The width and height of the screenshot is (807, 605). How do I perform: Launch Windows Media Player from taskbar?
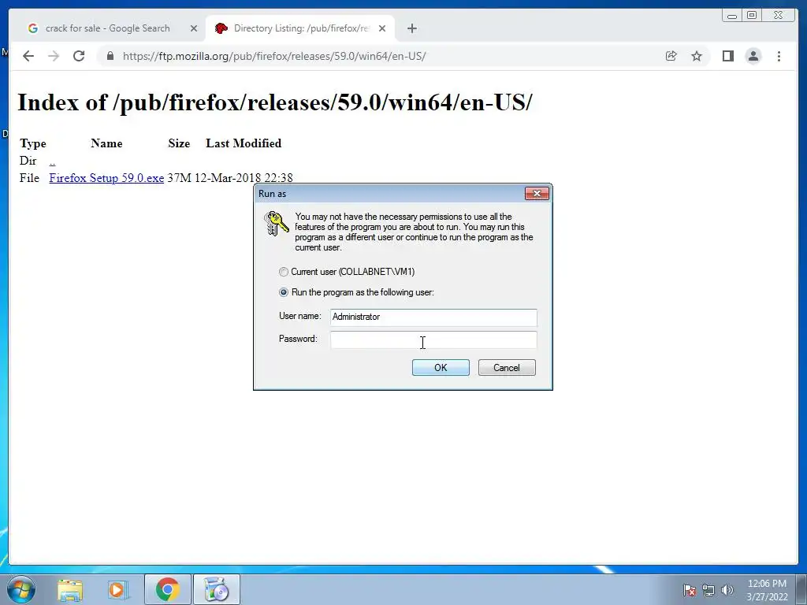click(117, 589)
